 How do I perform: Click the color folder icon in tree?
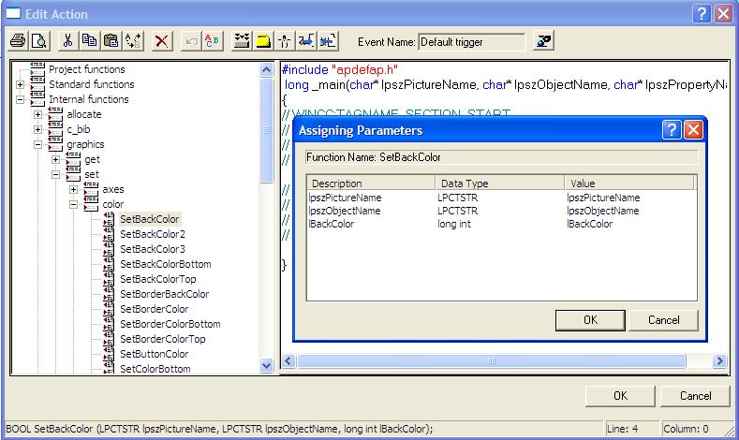pyautogui.click(x=91, y=204)
